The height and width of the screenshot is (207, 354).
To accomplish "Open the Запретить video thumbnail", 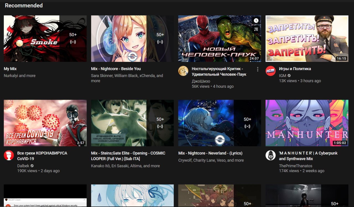I will [307, 39].
